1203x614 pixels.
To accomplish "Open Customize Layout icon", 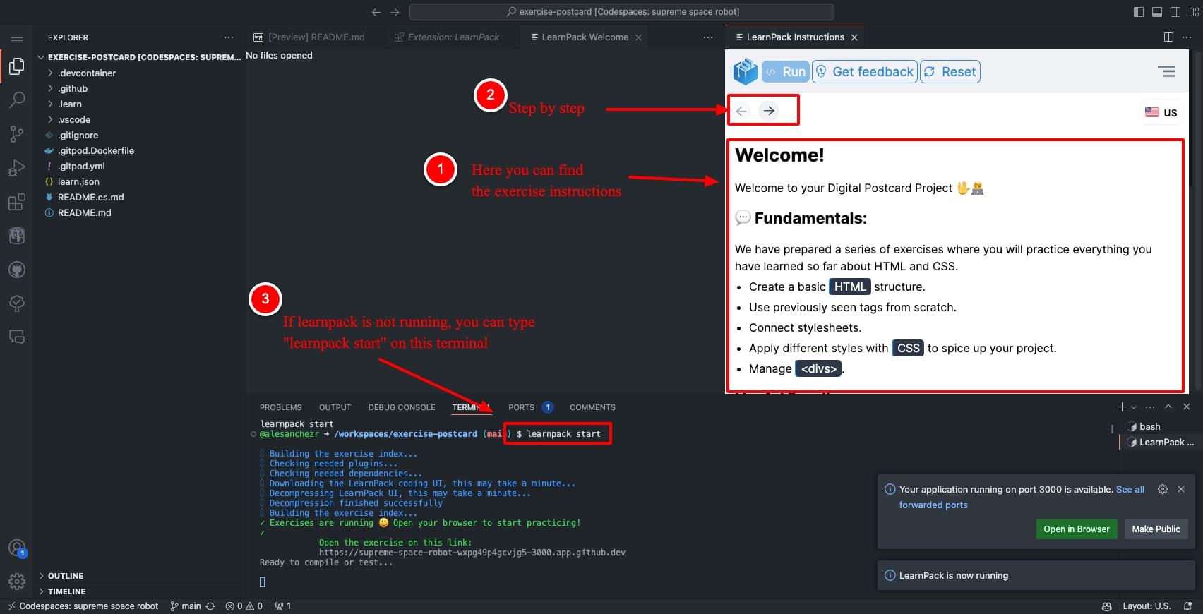I will 1194,12.
